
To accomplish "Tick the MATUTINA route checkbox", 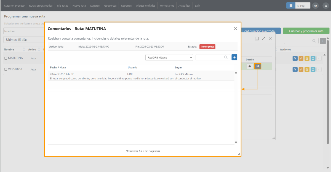I will pyautogui.click(x=6, y=58).
